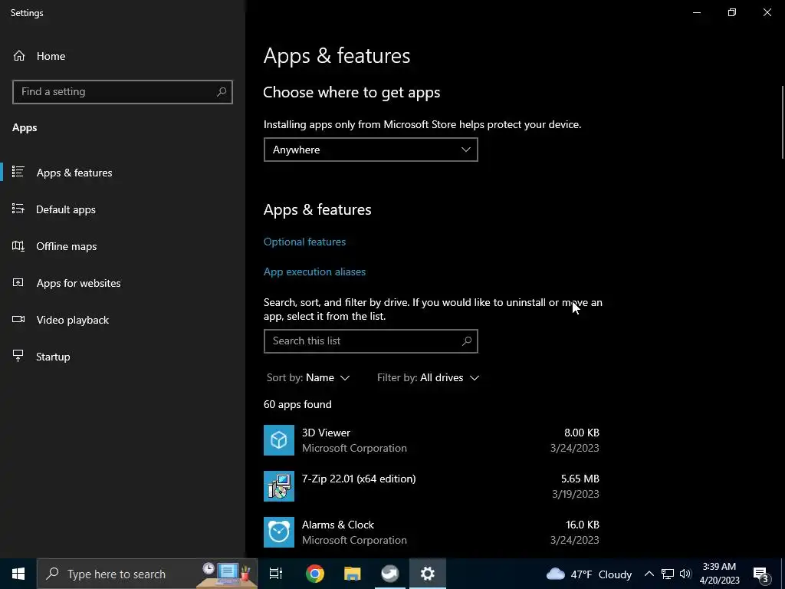Open the 47°F Cloudy weather widget
The height and width of the screenshot is (589, 785).
(590, 574)
